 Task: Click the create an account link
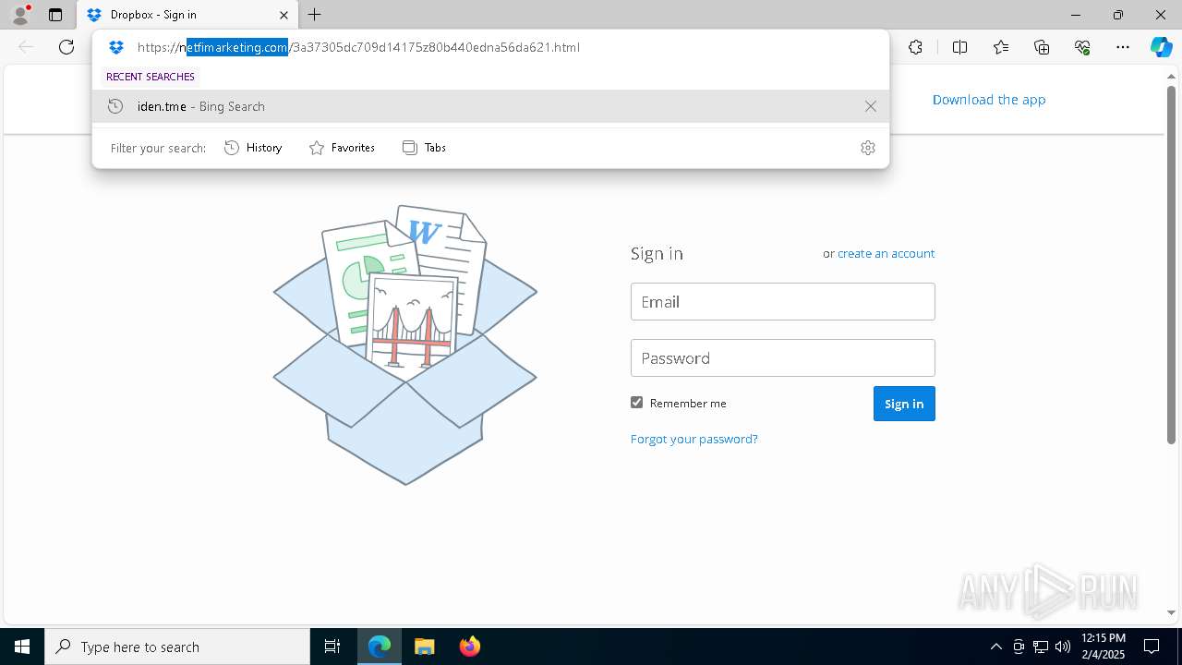[886, 253]
